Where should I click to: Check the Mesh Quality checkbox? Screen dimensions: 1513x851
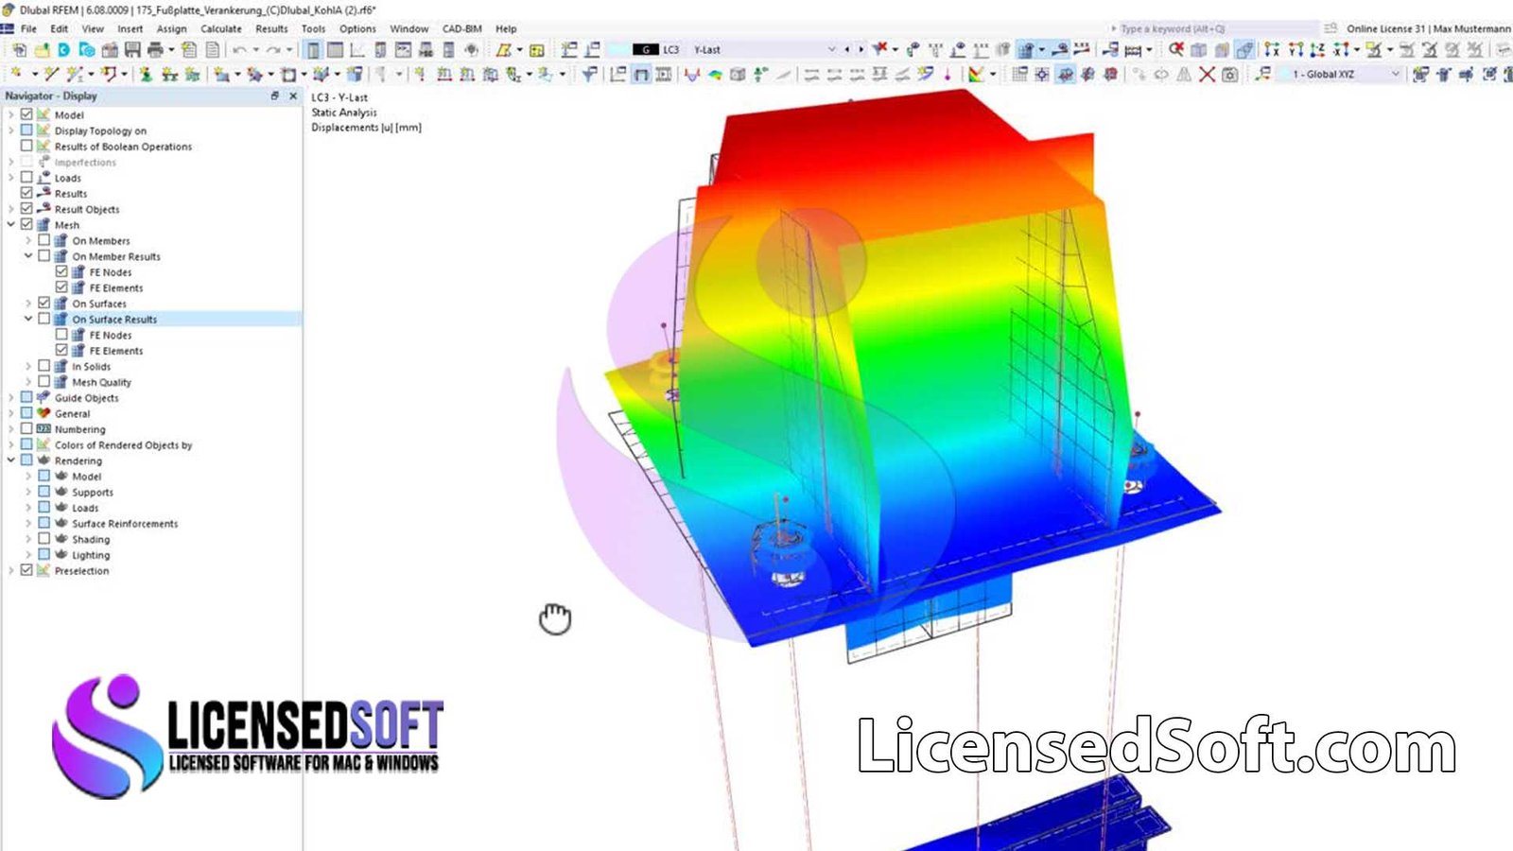tap(43, 382)
